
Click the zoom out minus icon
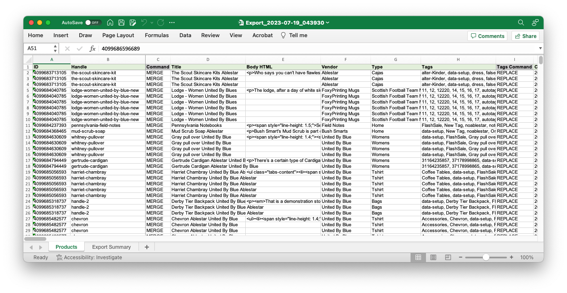pyautogui.click(x=461, y=258)
